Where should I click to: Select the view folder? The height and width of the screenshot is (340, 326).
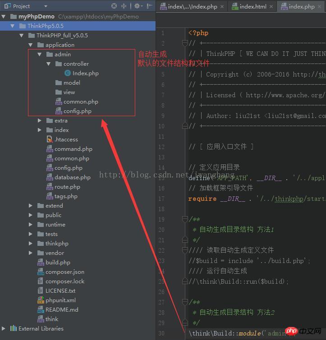pyautogui.click(x=65, y=92)
